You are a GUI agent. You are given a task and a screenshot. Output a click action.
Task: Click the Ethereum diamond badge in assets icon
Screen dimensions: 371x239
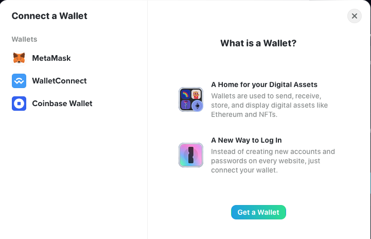tap(197, 106)
